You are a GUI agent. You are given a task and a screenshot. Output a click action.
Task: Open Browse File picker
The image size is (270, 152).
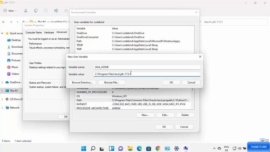tap(111, 83)
